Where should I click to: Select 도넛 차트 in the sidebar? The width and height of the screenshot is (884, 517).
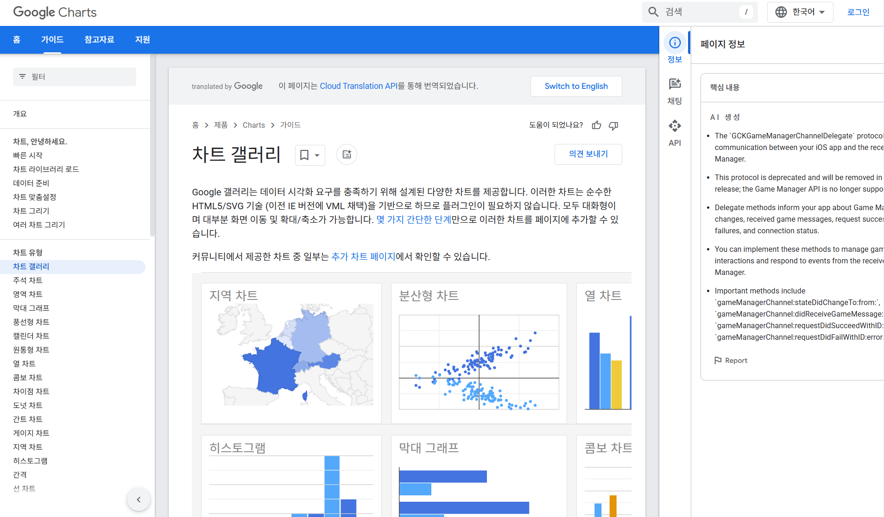pos(28,405)
